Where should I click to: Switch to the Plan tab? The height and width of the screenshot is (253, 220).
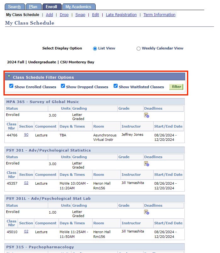click(33, 7)
